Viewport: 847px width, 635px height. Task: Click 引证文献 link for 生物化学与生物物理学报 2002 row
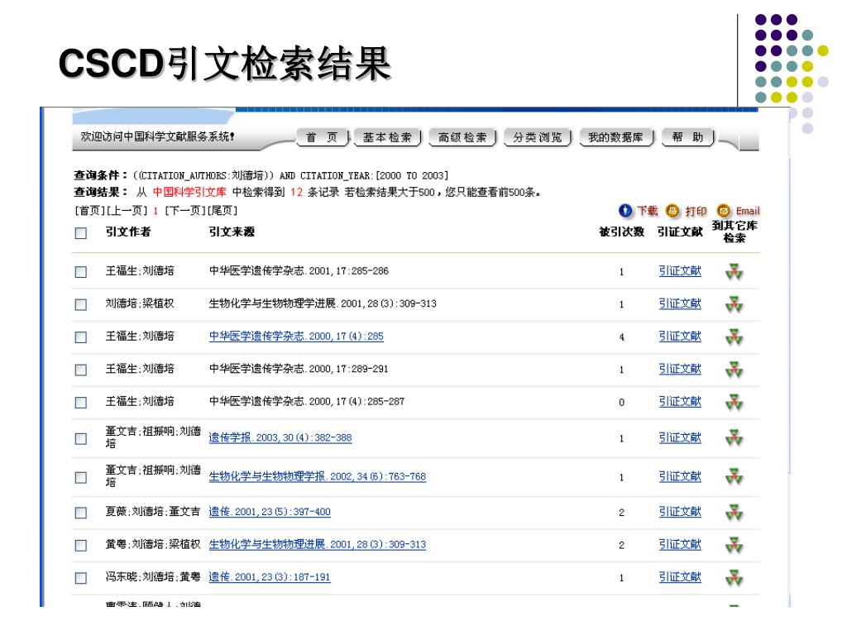680,477
